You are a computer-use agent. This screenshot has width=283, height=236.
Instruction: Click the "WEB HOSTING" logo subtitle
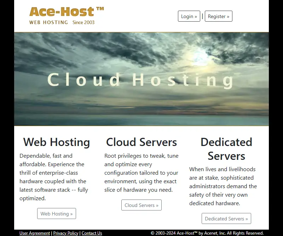(48, 22)
